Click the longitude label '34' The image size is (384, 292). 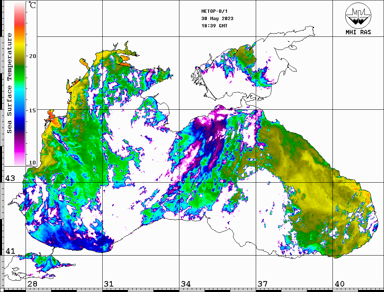186,284
